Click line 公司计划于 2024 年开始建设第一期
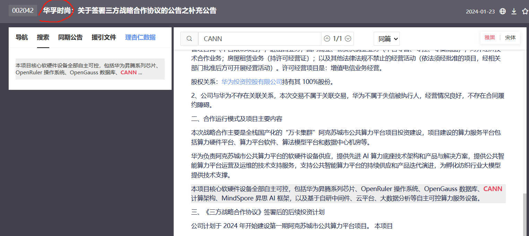 click(x=292, y=226)
